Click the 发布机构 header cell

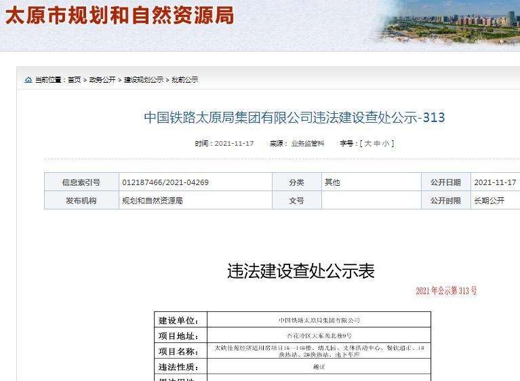click(x=81, y=200)
